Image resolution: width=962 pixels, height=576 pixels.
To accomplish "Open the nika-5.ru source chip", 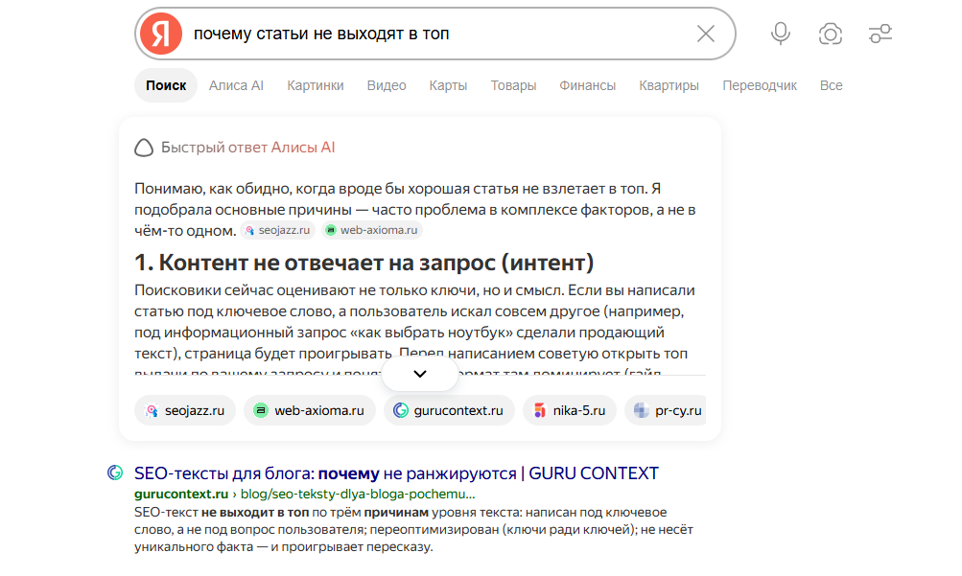I will [x=570, y=410].
